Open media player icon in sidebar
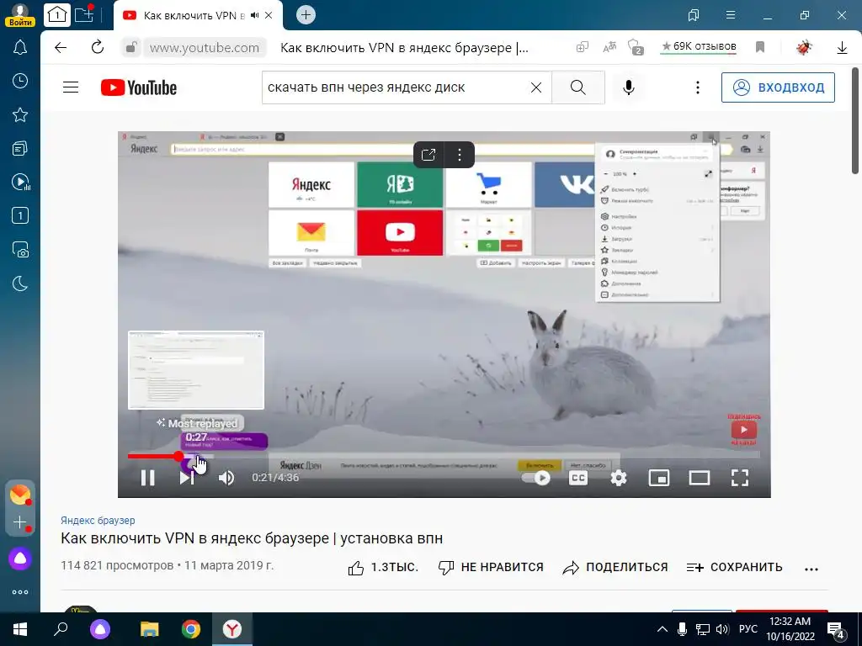862x646 pixels. [20, 182]
